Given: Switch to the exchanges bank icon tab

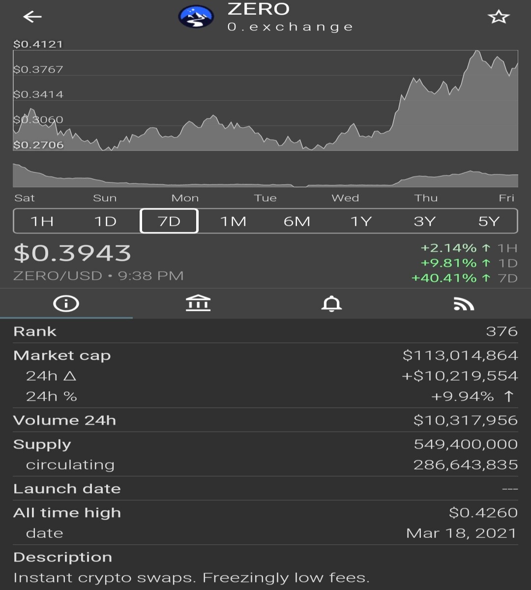Looking at the screenshot, I should point(198,303).
